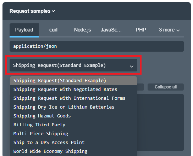Collapse the Request samples header
This screenshot has width=193, height=156.
point(32,11)
